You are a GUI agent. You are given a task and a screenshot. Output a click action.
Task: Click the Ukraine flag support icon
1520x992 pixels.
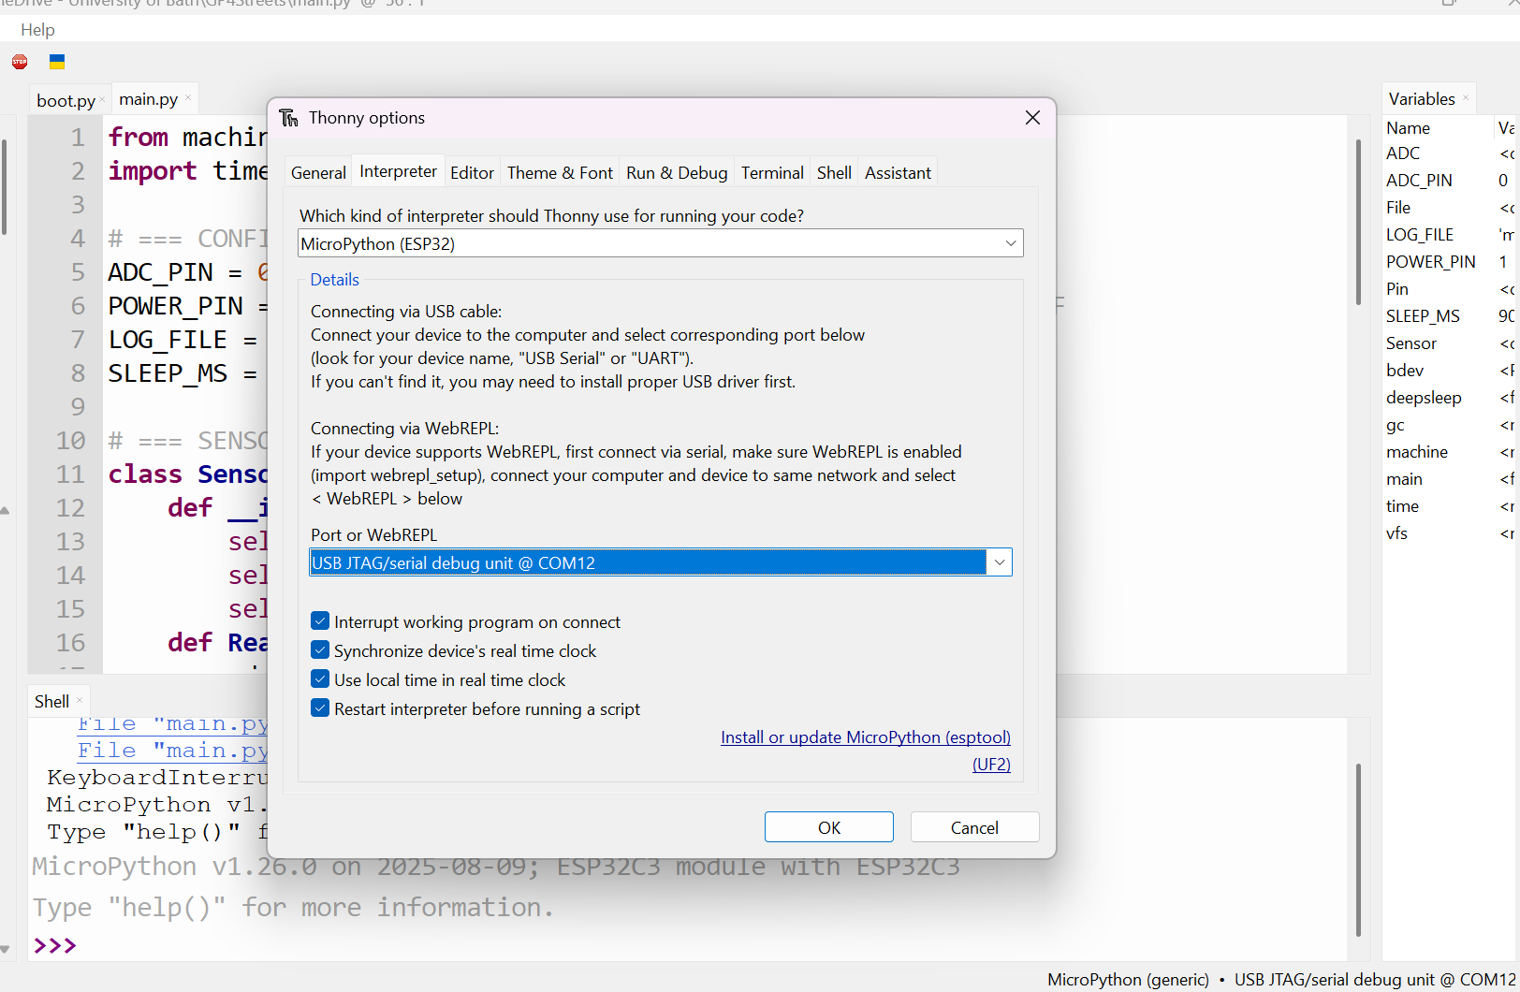[57, 62]
